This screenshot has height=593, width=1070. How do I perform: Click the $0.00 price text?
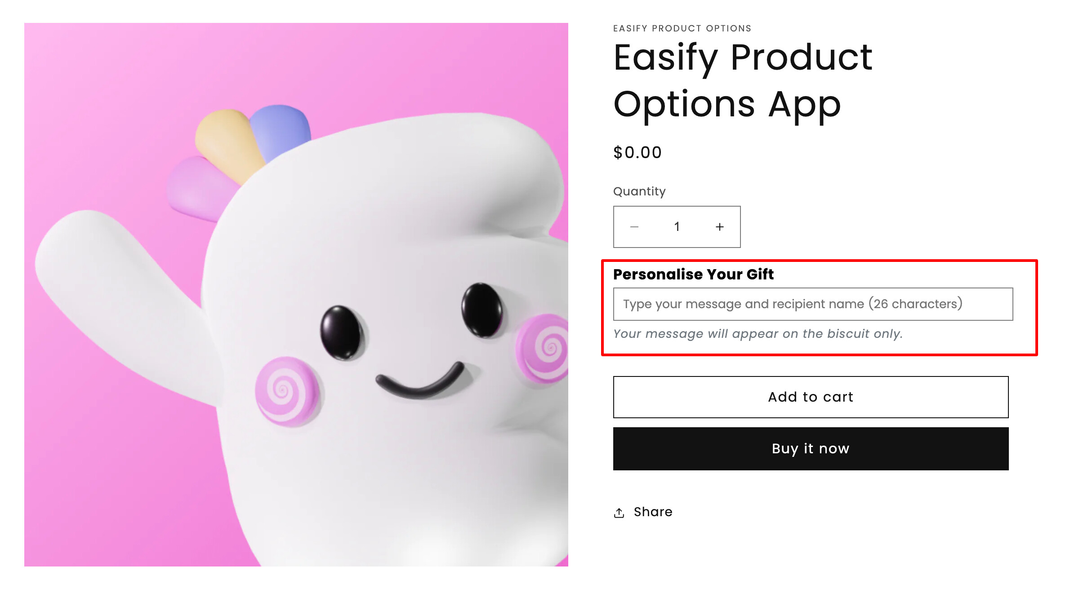coord(638,153)
